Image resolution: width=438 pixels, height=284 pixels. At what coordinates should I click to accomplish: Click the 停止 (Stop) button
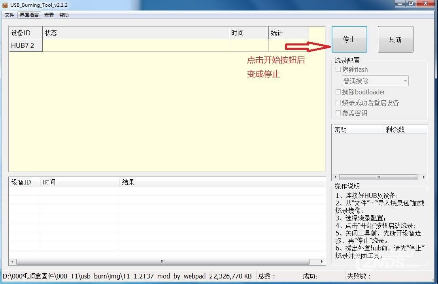tap(349, 39)
